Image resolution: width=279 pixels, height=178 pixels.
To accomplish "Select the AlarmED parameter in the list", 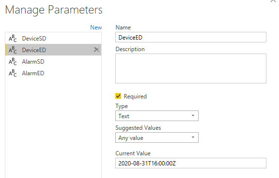I will (53, 73).
